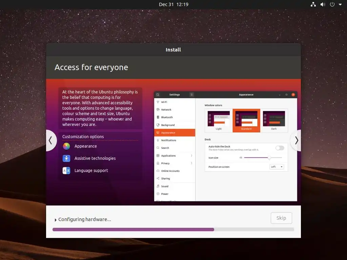The width and height of the screenshot is (347, 260).
Task: Click the Background monitor icon in sidebar
Action: coord(158,125)
